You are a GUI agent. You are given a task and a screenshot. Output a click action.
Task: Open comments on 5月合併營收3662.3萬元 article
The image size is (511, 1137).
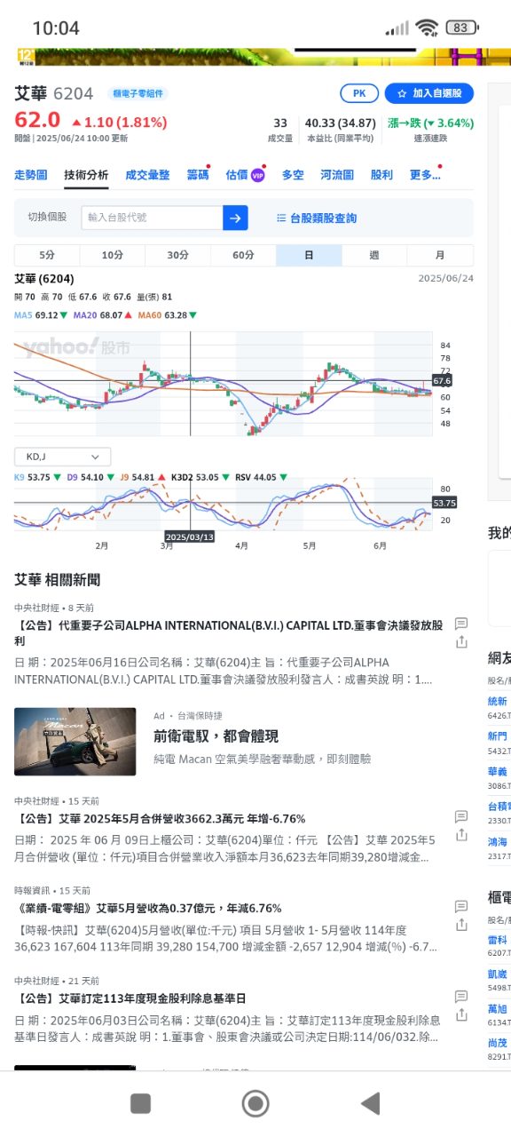click(461, 816)
